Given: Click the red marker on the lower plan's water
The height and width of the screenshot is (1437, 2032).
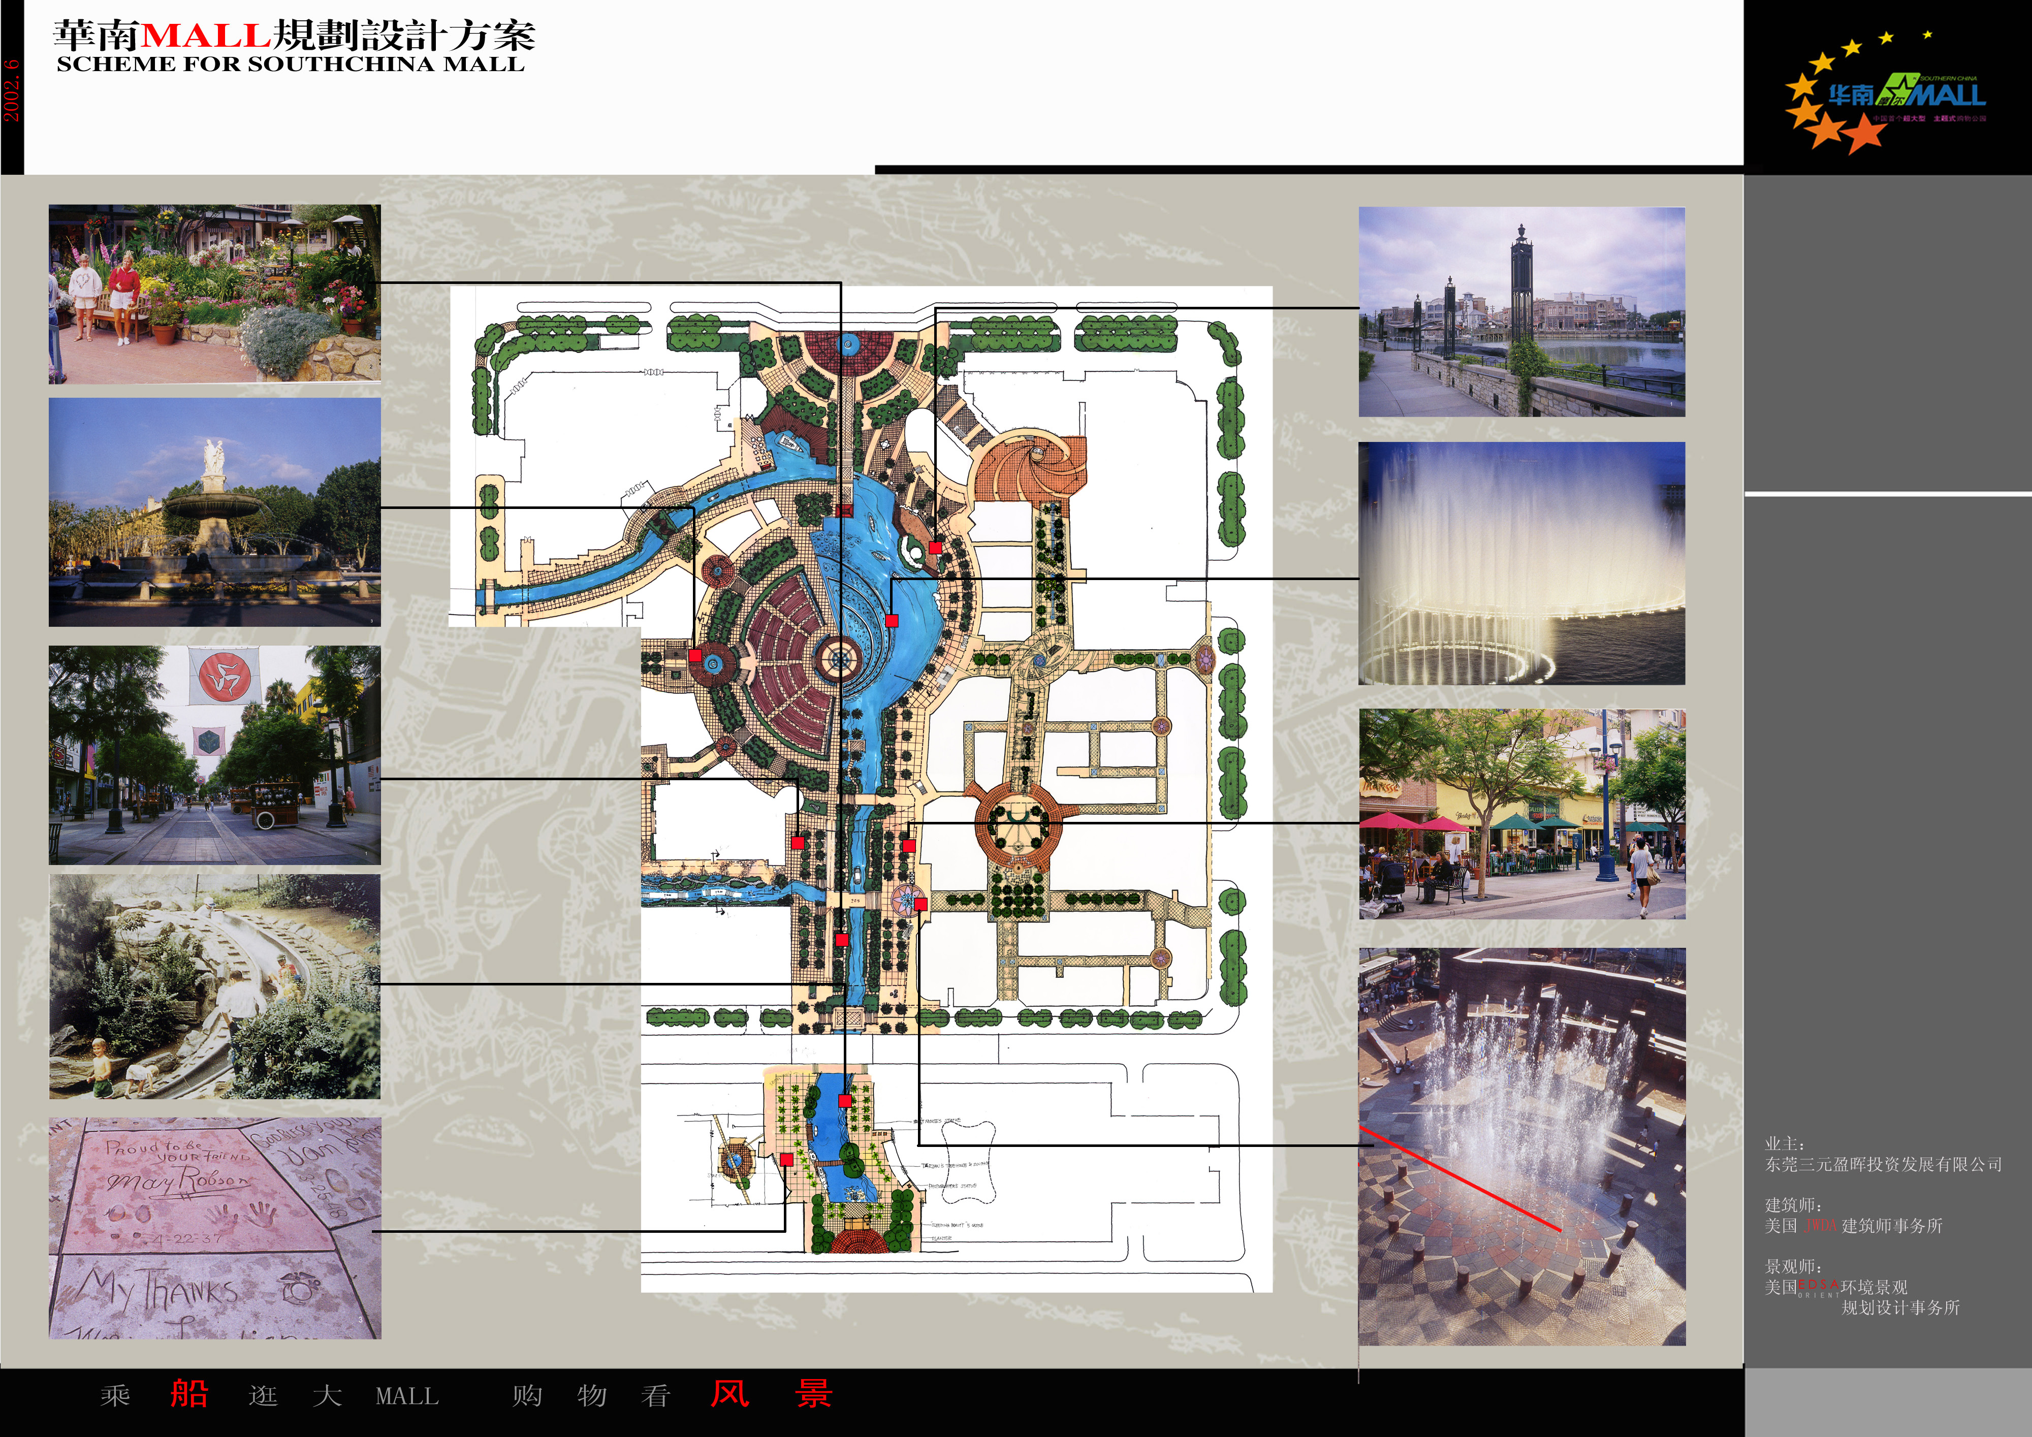Looking at the screenshot, I should [845, 1101].
